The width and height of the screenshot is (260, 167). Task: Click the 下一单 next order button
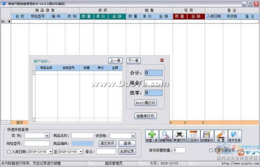coord(133,61)
